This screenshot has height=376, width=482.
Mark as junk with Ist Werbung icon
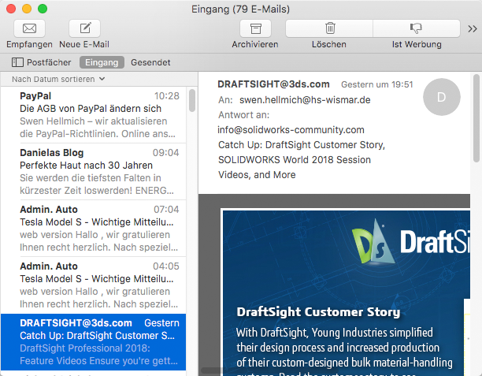click(x=417, y=28)
